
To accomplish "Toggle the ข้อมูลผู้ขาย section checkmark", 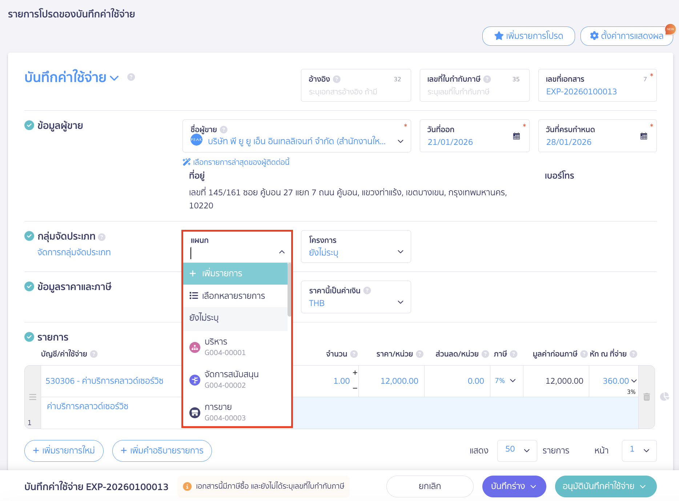I will 29,125.
